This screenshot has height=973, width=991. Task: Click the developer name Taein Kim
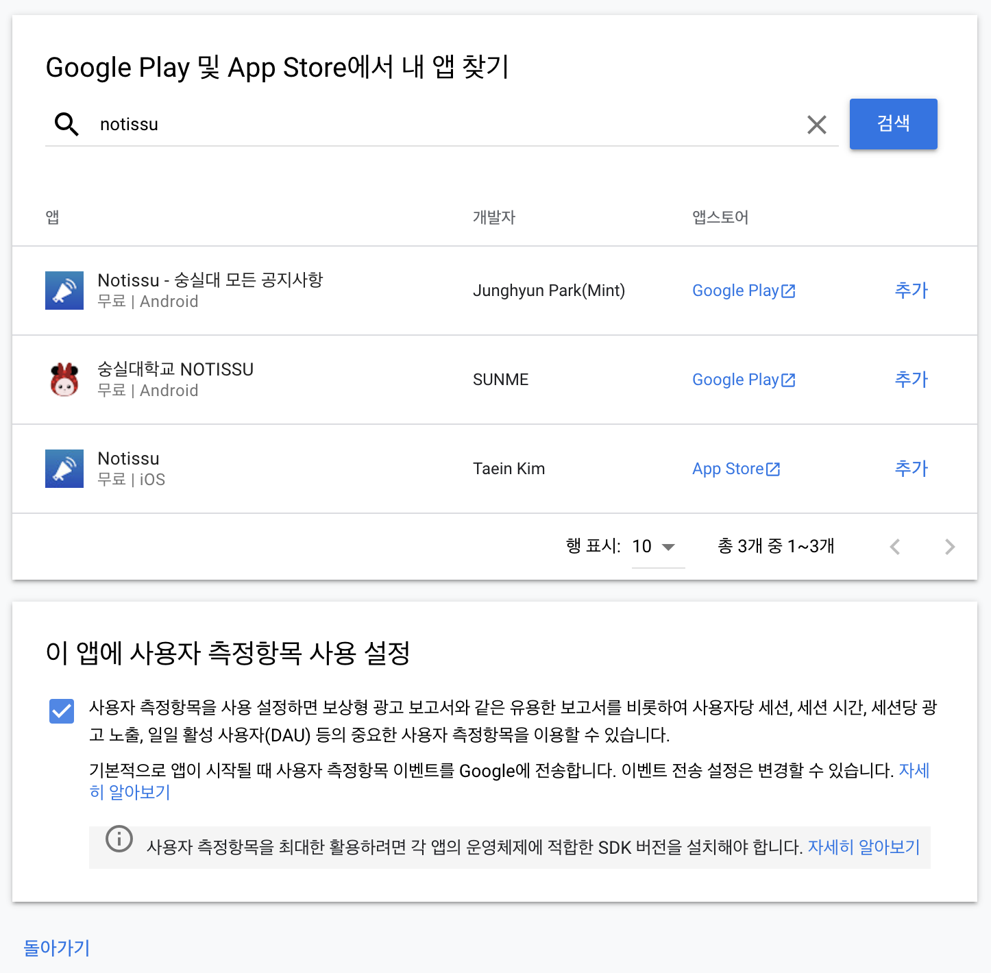click(509, 469)
